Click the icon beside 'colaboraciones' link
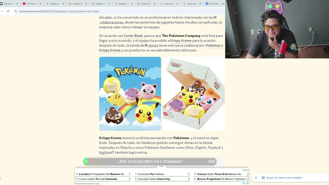The height and width of the screenshot is (185, 329). point(215,17)
